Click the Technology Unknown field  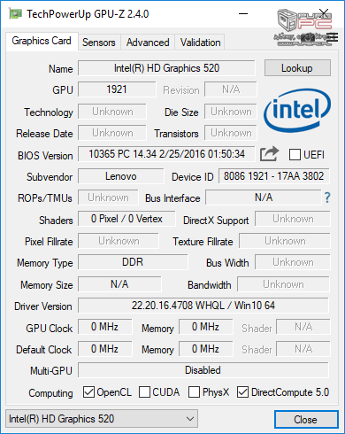coord(112,112)
